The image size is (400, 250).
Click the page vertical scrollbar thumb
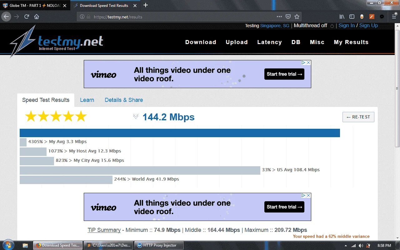(397, 88)
